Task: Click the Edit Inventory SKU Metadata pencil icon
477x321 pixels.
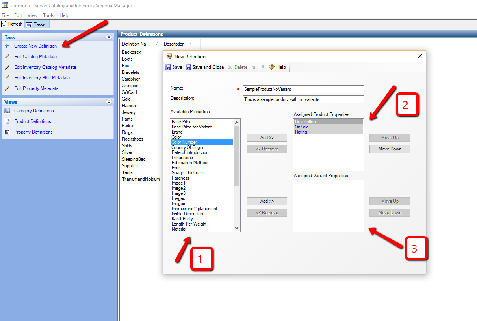Action: pyautogui.click(x=7, y=78)
